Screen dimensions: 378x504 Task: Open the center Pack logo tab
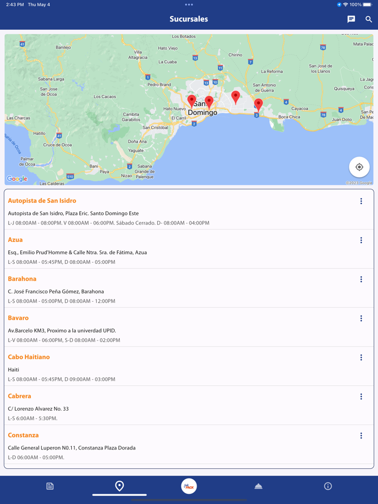[189, 486]
